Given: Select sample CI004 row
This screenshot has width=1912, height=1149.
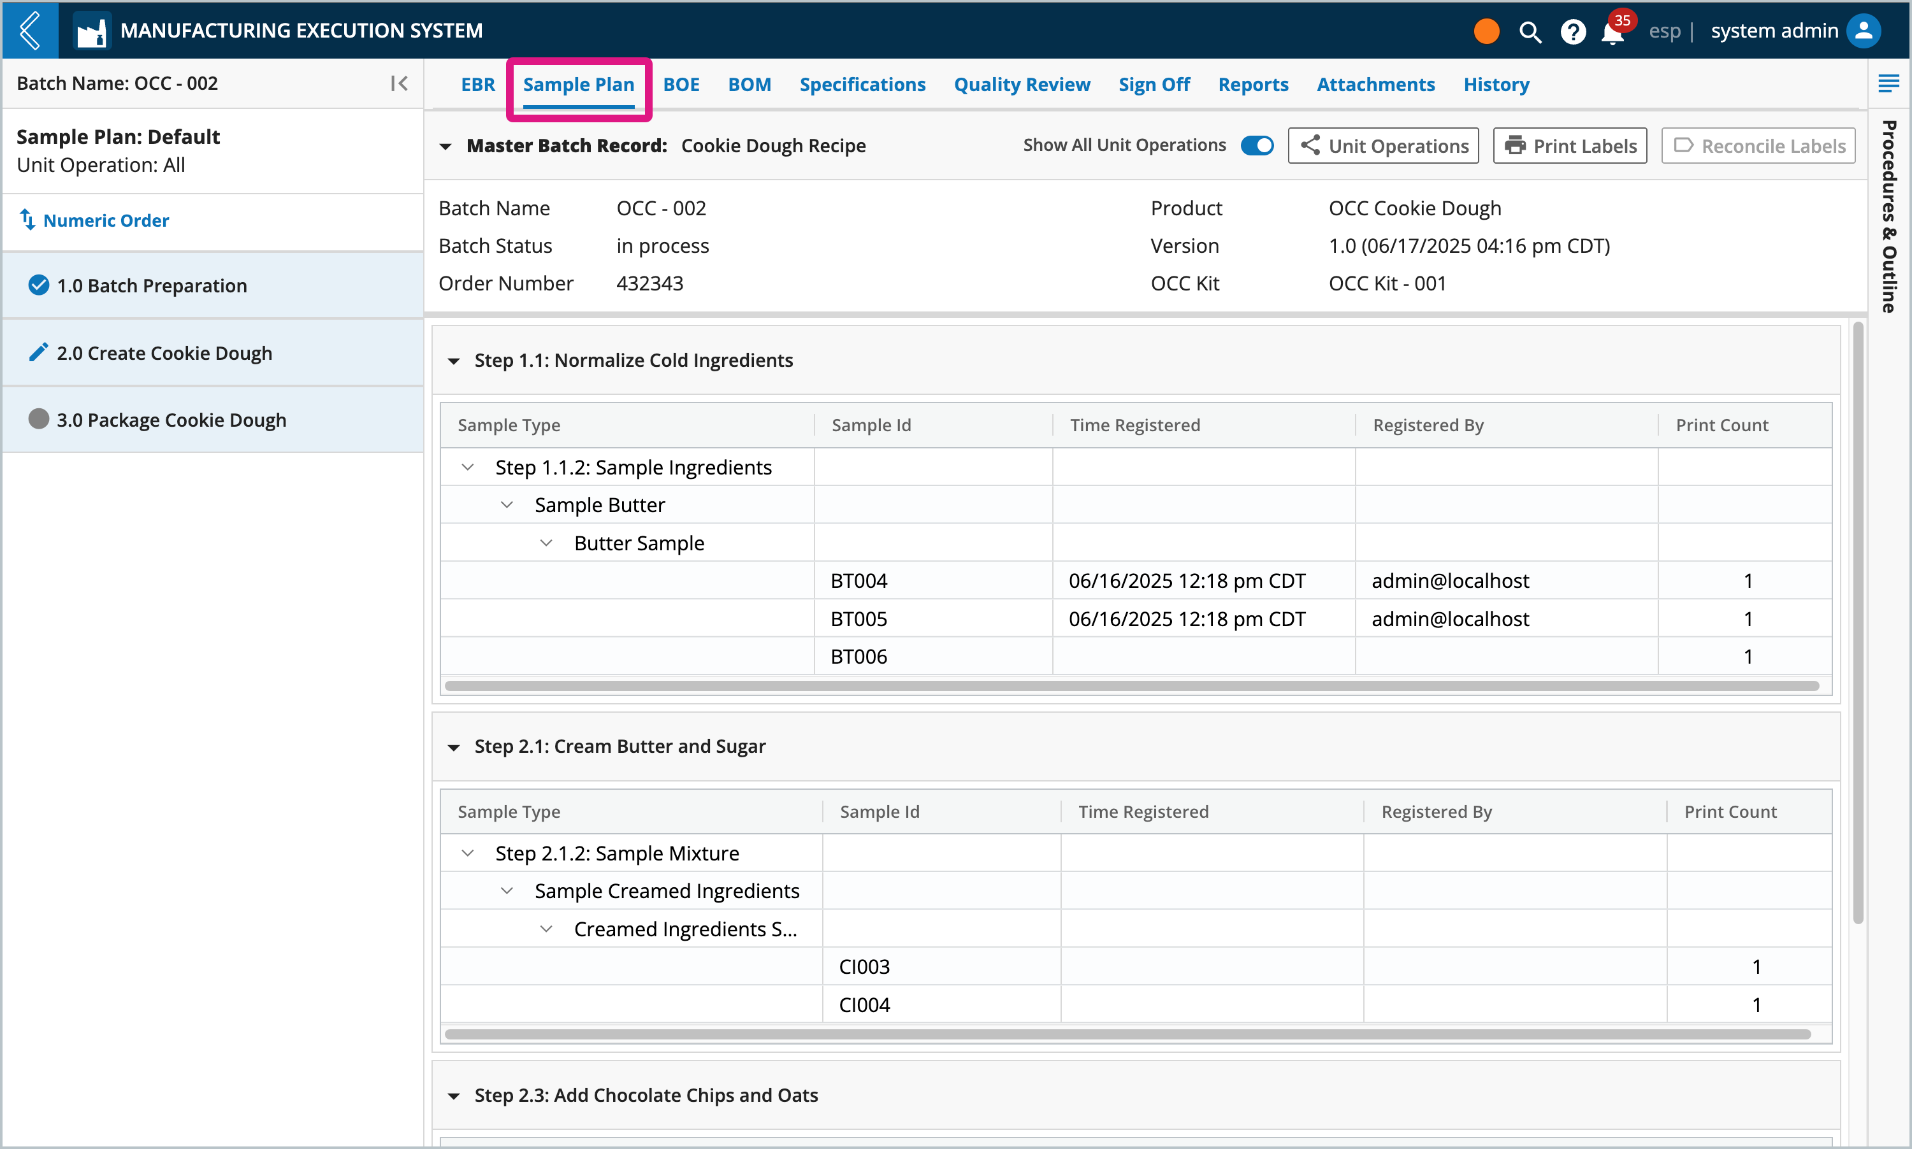Looking at the screenshot, I should pyautogui.click(x=1136, y=1004).
